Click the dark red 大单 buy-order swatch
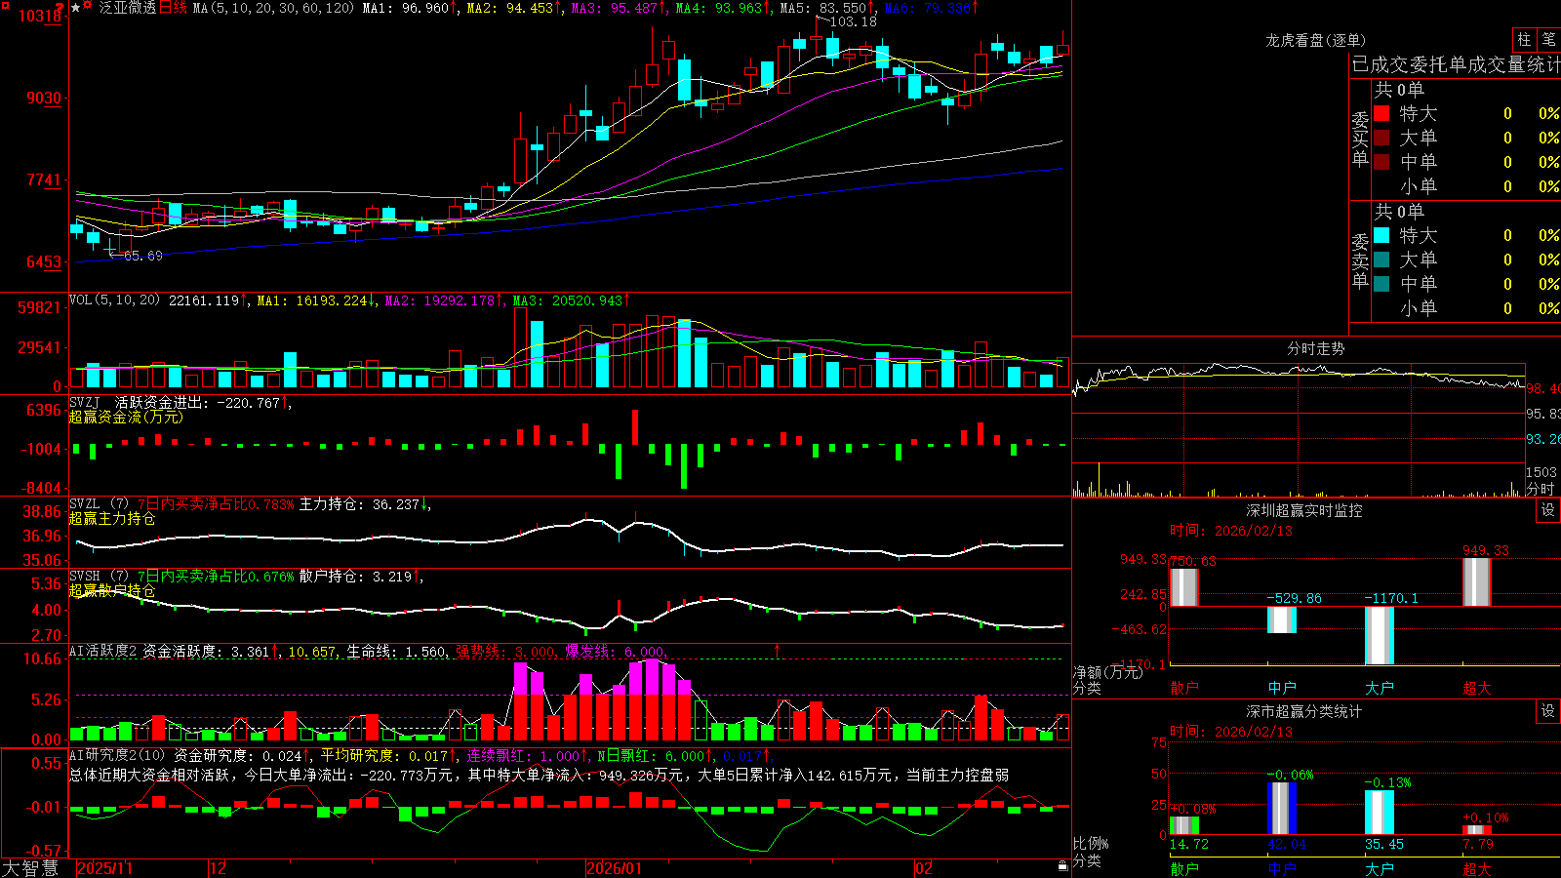 (x=1381, y=138)
